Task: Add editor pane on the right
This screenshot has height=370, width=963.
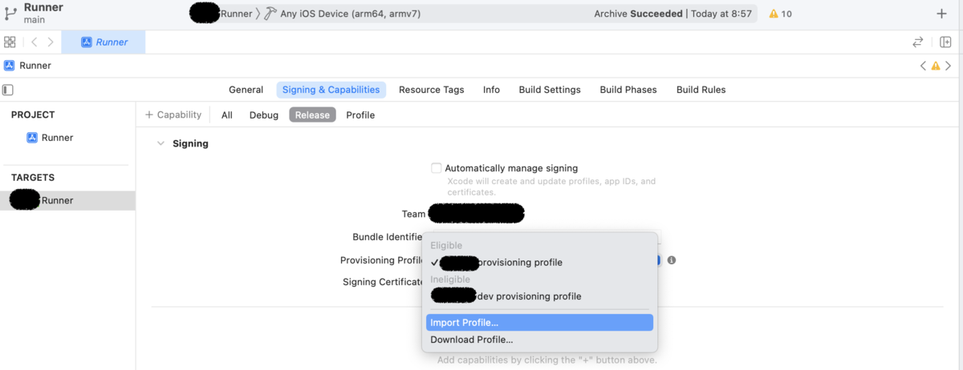Action: click(945, 42)
